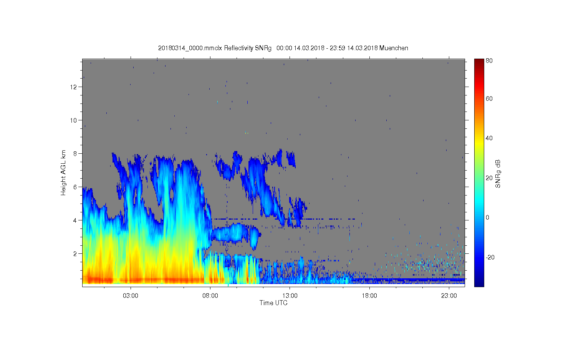This screenshot has height=345, width=576.
Task: Click the 'SNRg dB' colorbar label
Action: pos(498,174)
